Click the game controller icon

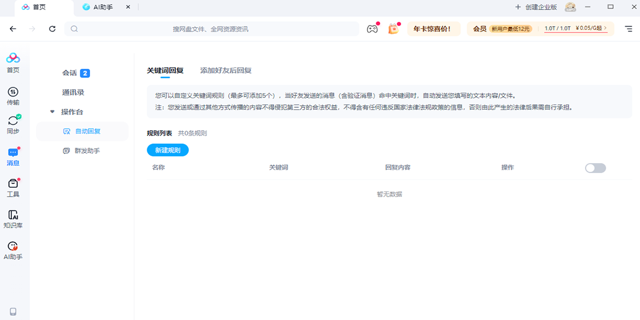[372, 29]
